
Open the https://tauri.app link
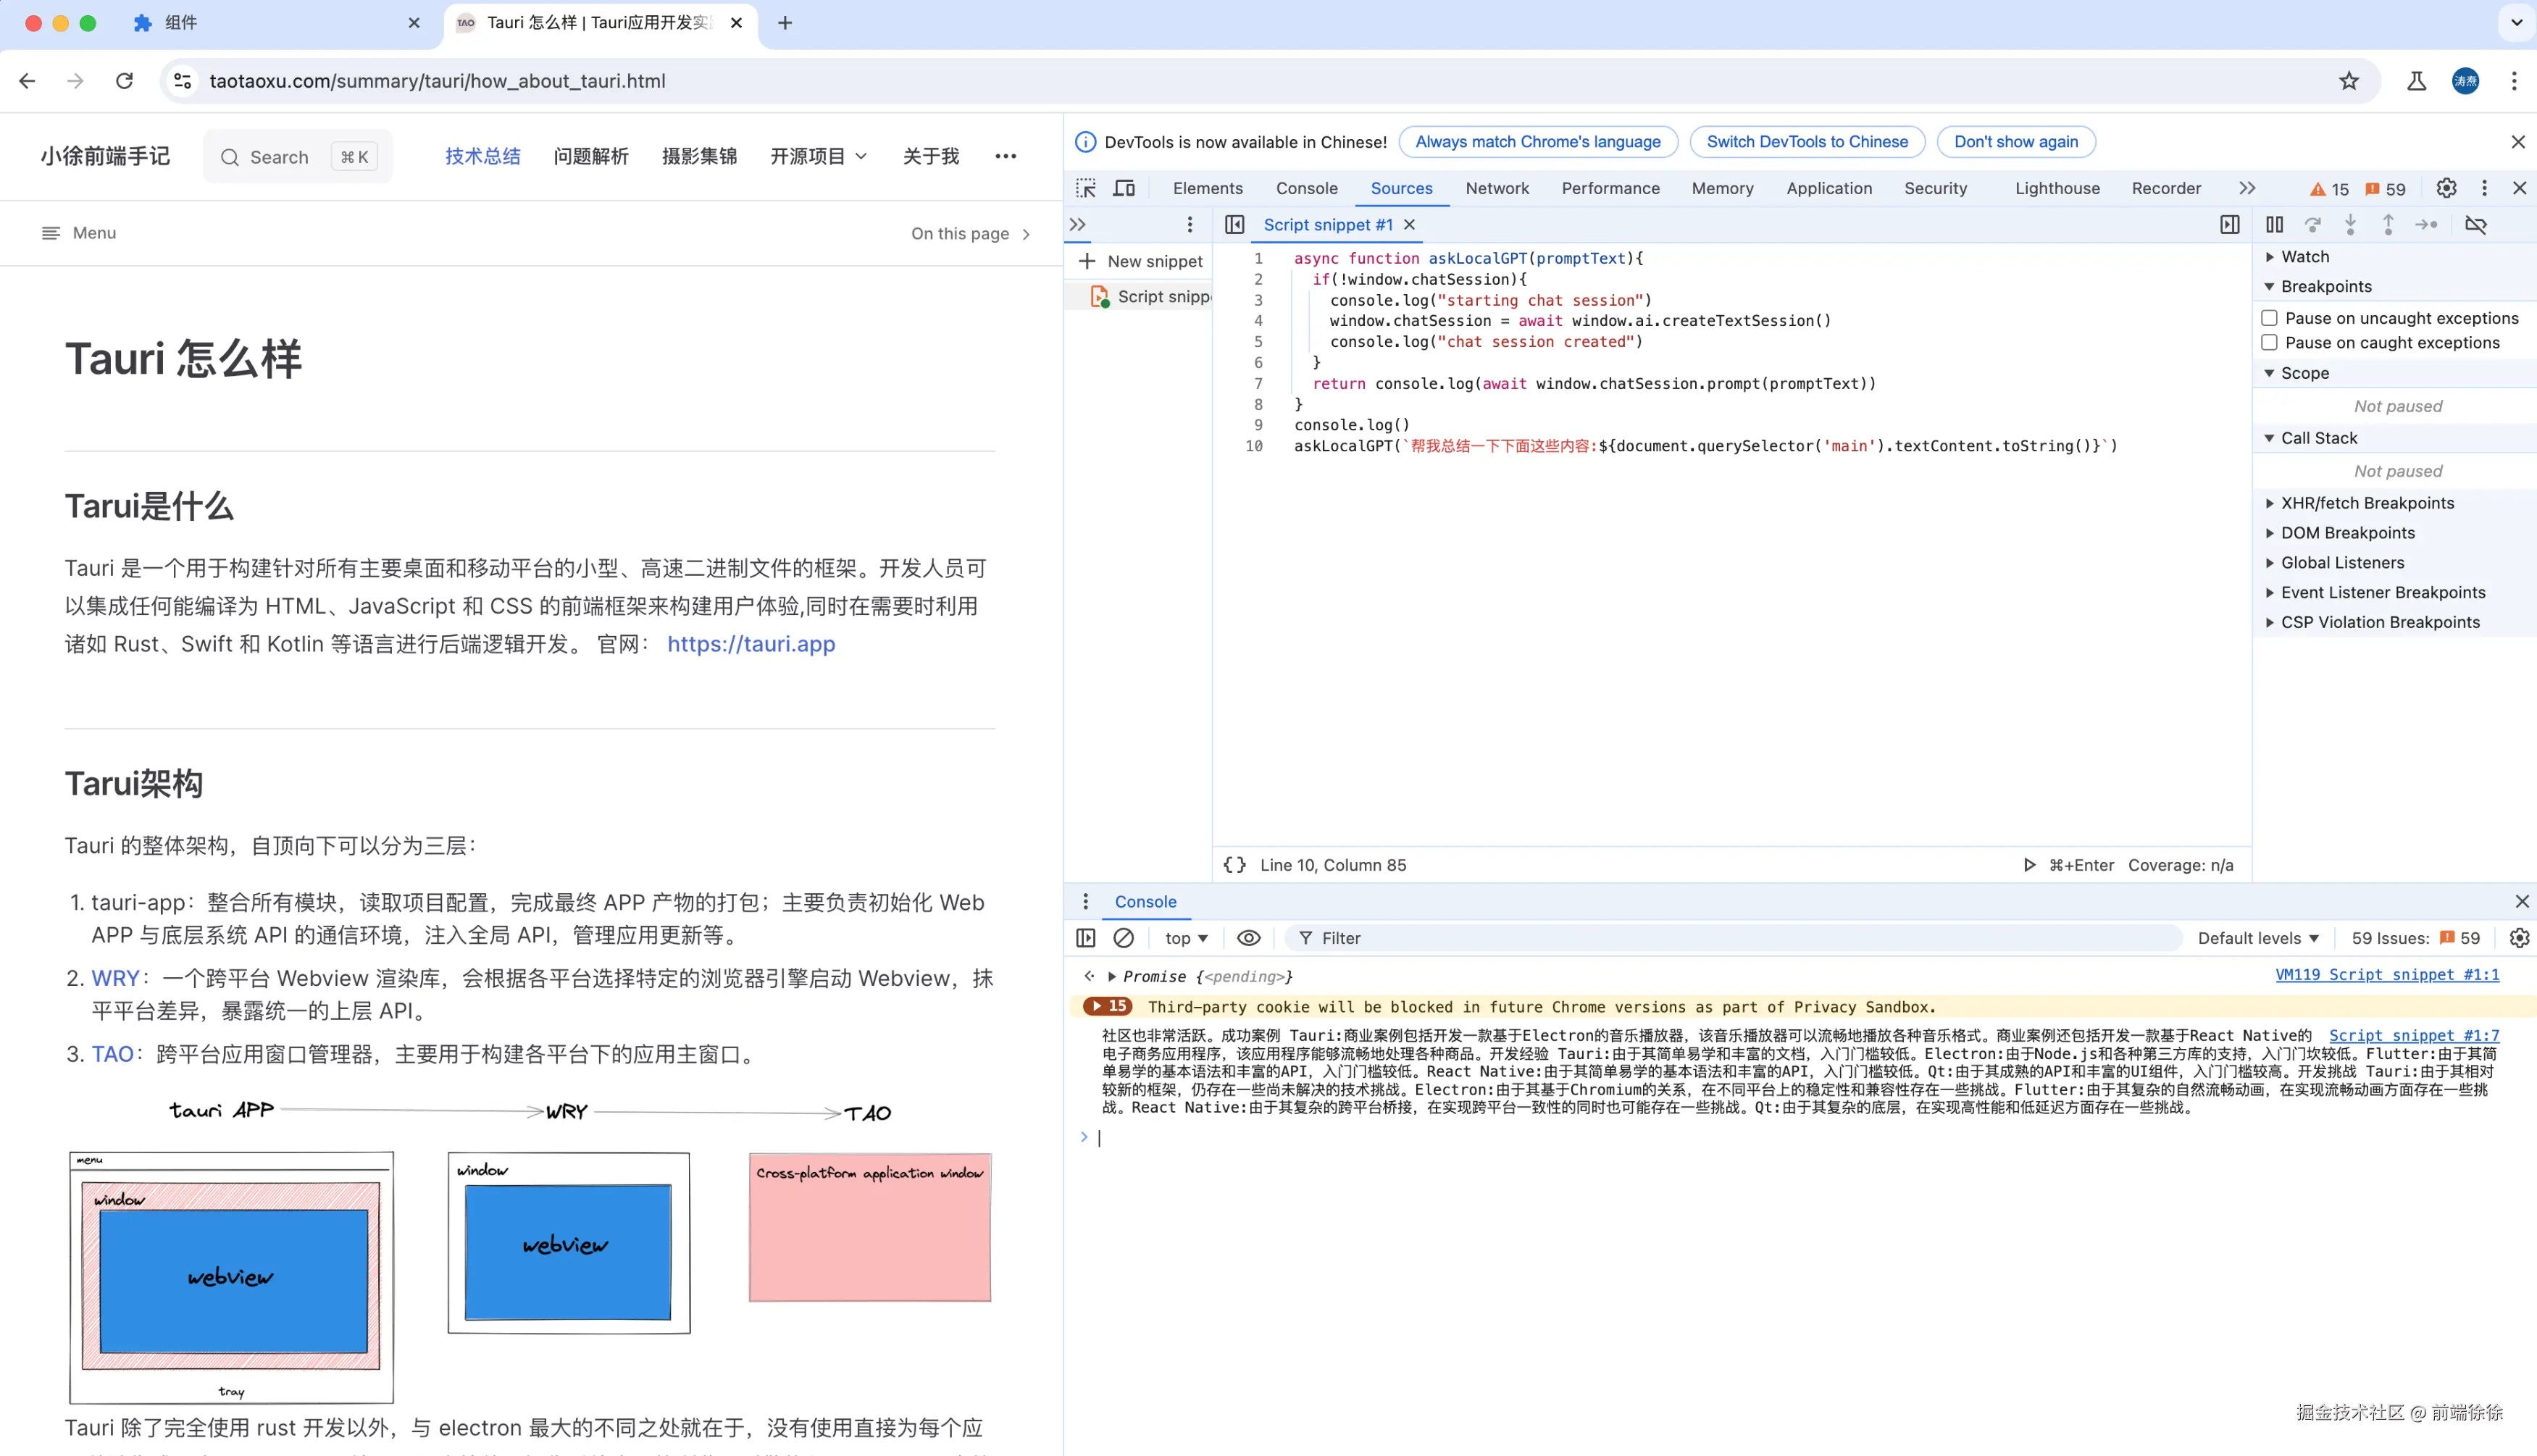coord(750,644)
